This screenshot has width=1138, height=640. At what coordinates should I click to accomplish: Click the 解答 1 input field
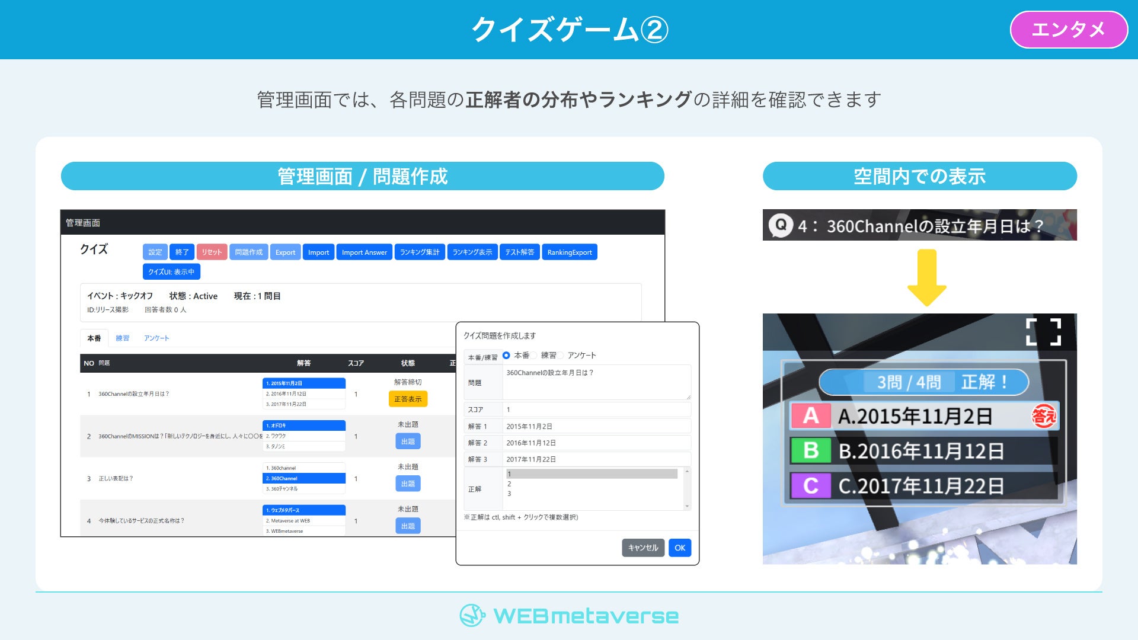[596, 427]
